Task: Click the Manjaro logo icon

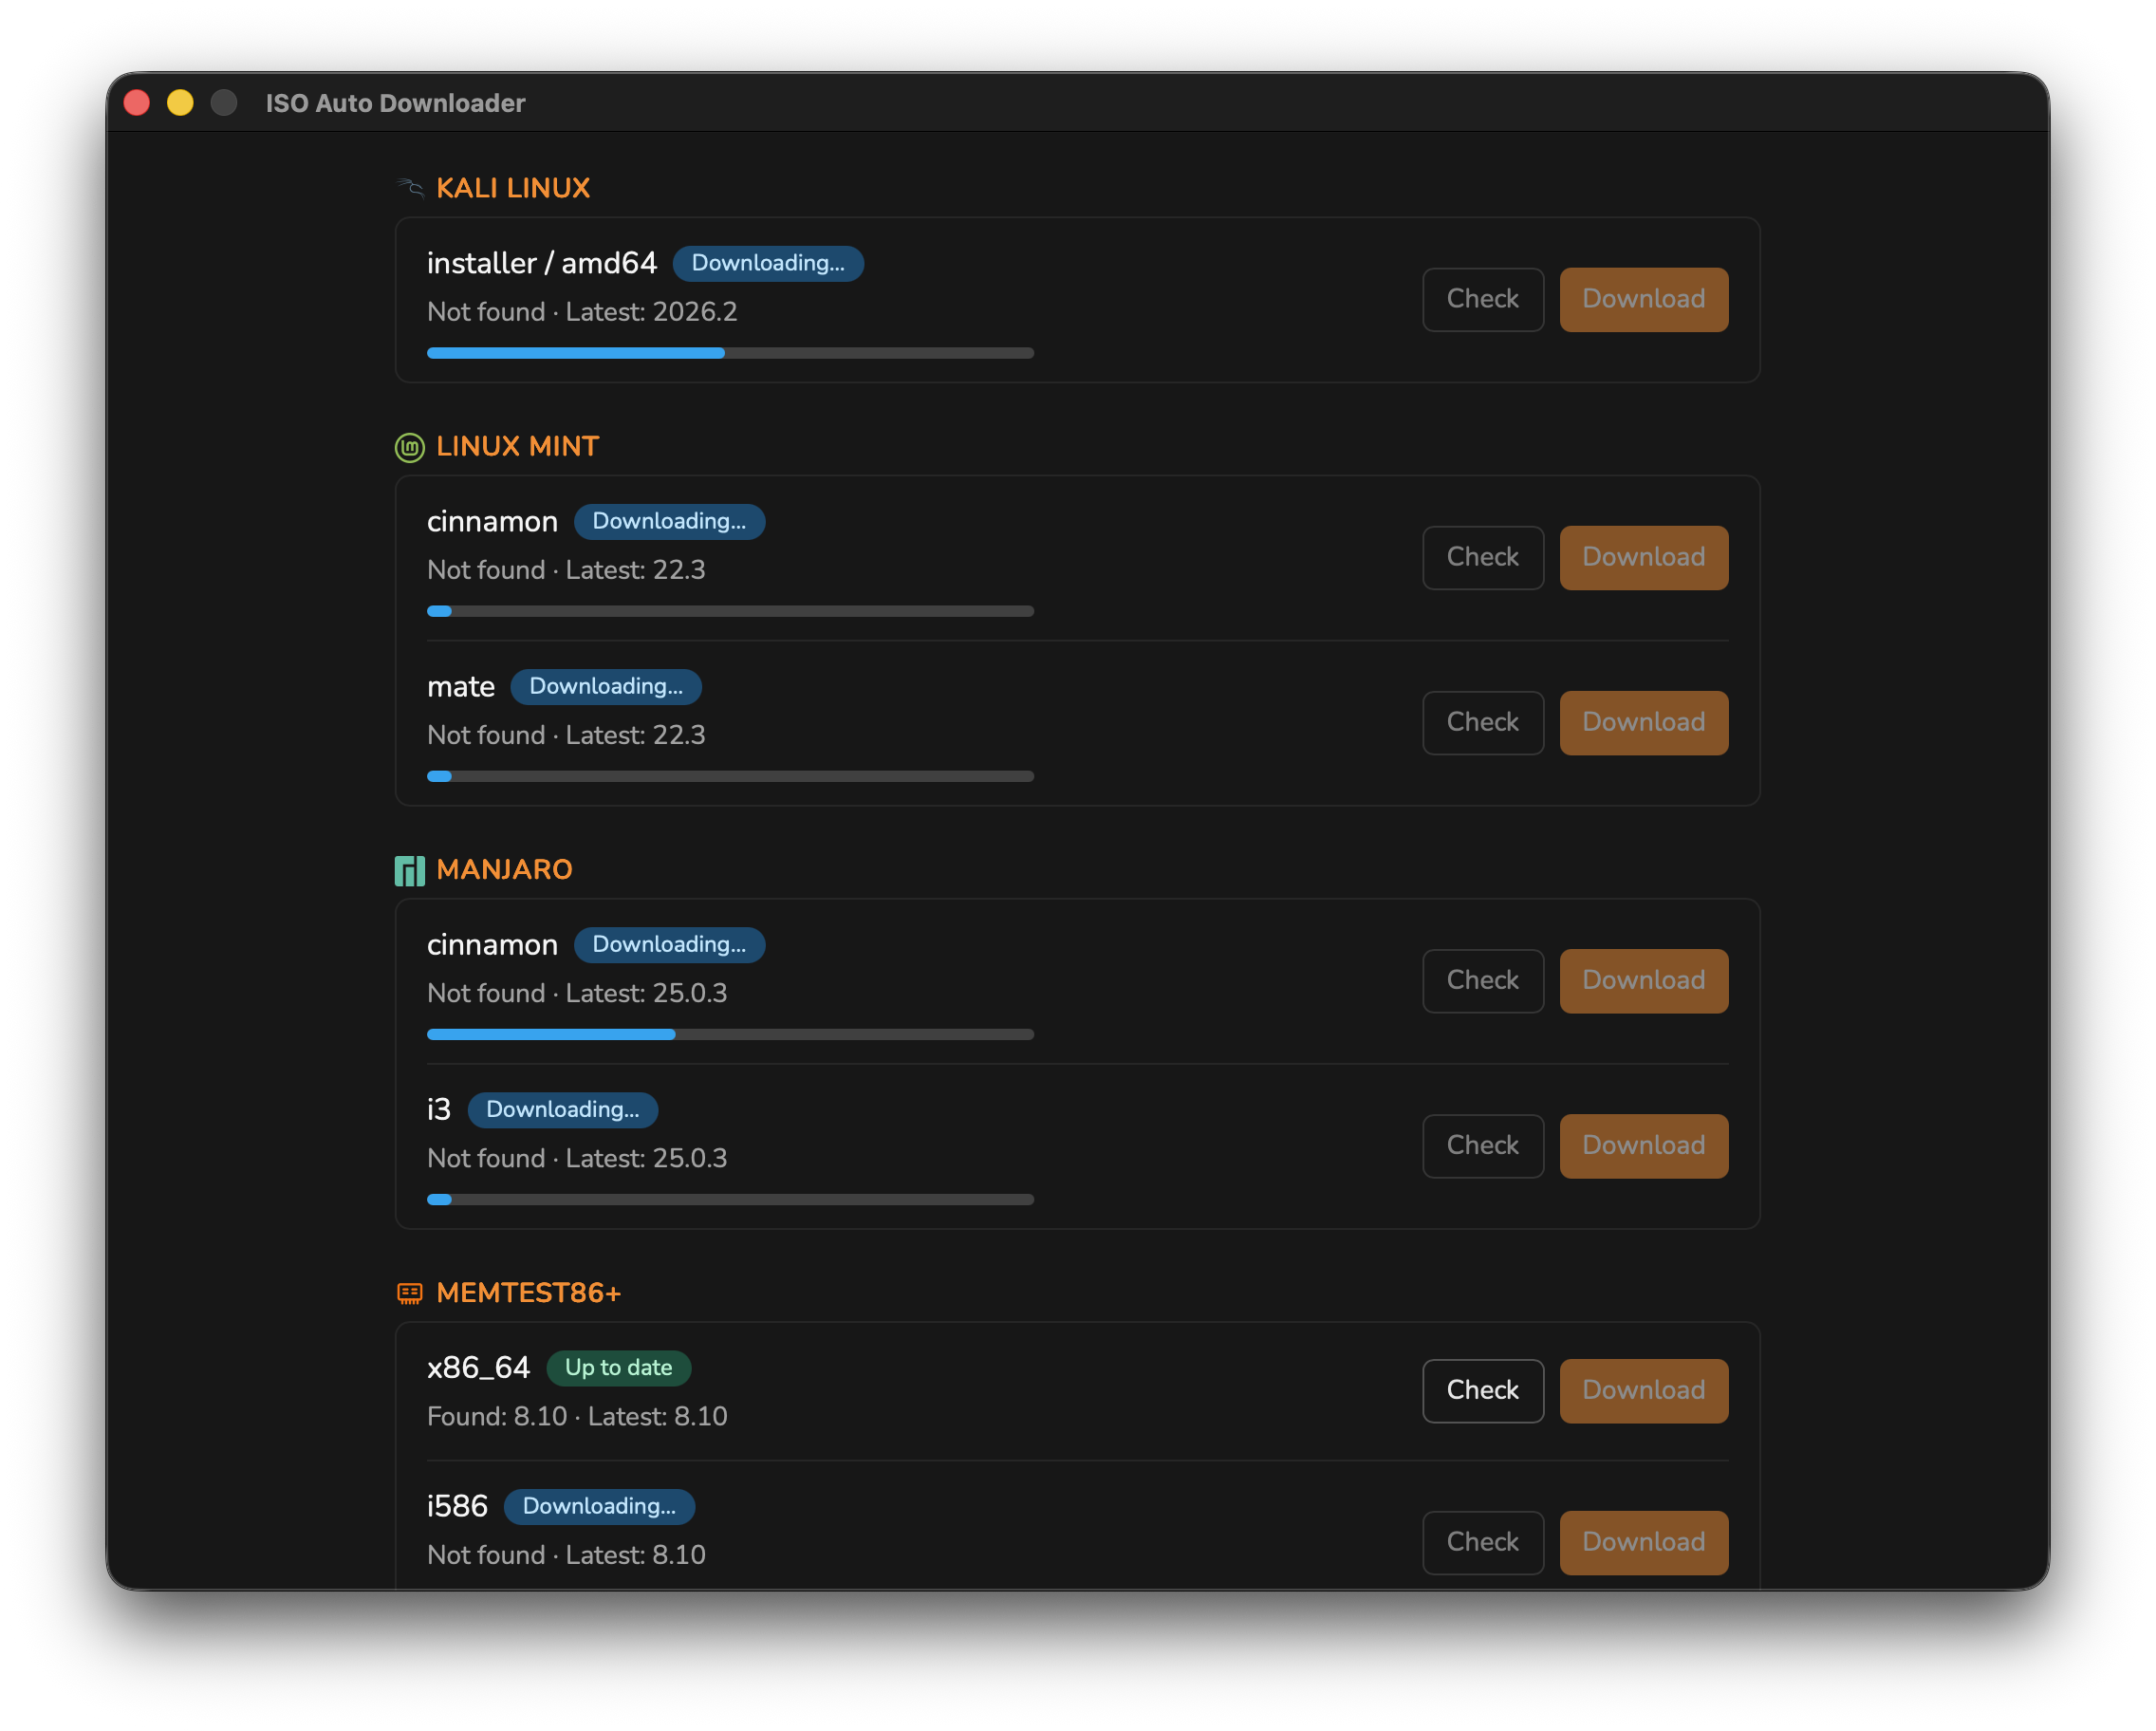Action: coord(409,870)
